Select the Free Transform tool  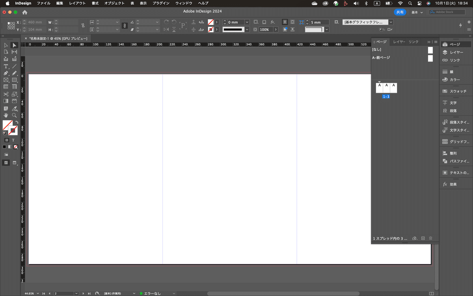pos(15,94)
